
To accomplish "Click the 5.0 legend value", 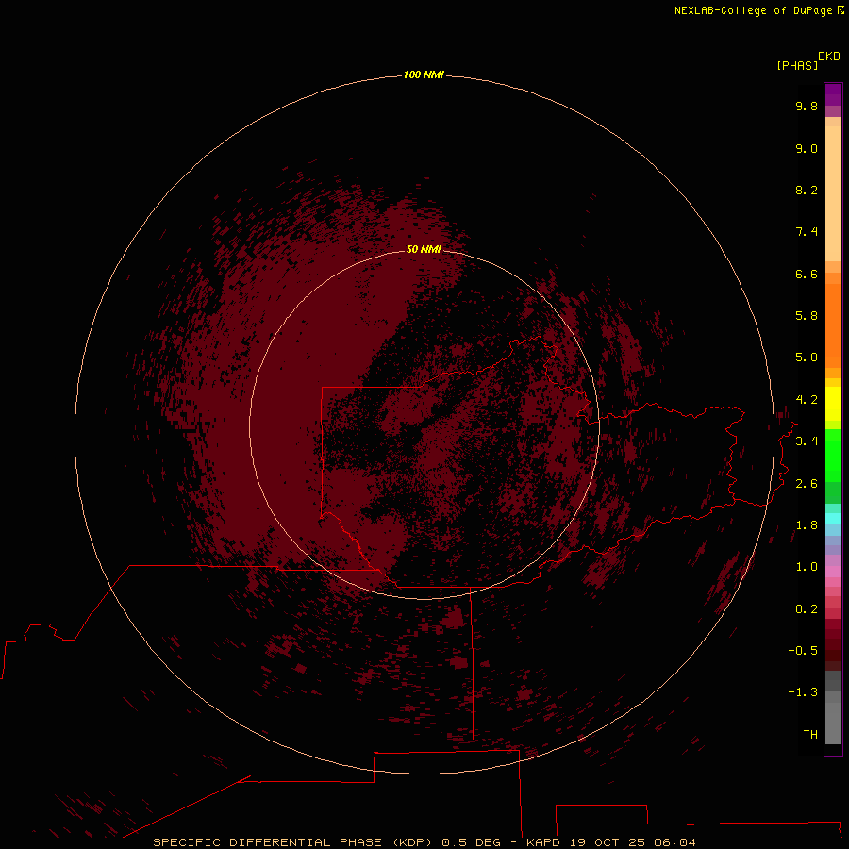I will pyautogui.click(x=807, y=358).
